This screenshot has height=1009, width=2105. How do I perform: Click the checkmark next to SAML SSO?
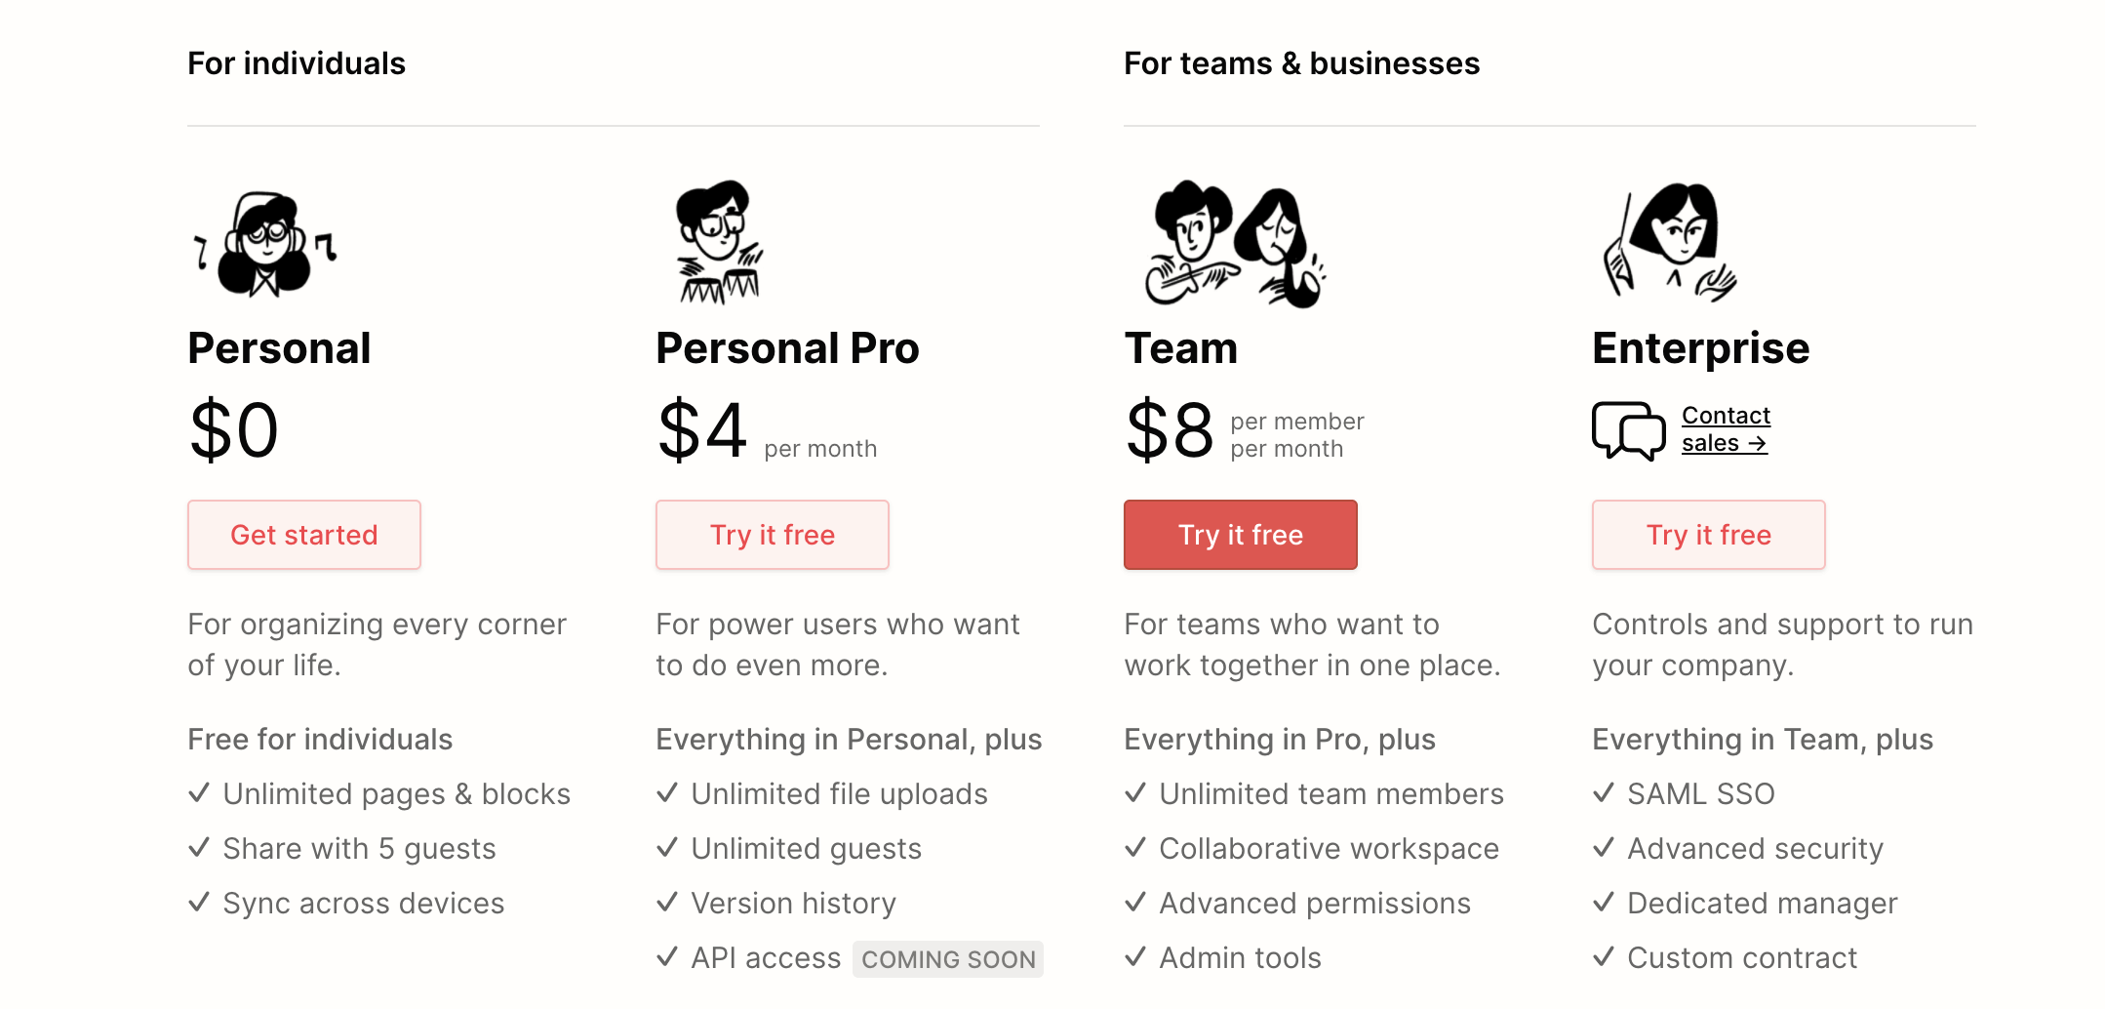1604,792
